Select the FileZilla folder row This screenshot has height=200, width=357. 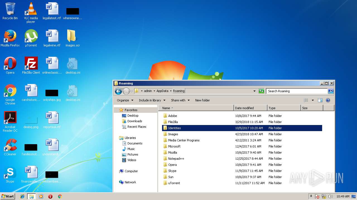click(242, 122)
